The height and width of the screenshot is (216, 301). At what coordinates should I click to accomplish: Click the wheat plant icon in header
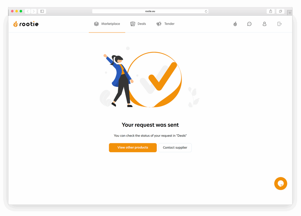click(235, 24)
